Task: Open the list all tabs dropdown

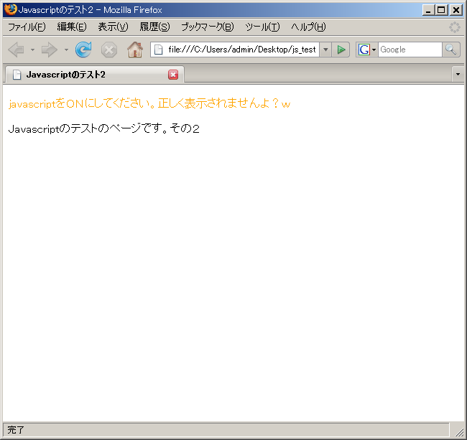Action: (x=458, y=74)
